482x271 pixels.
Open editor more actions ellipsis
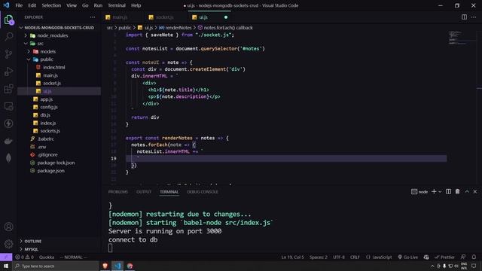(474, 17)
